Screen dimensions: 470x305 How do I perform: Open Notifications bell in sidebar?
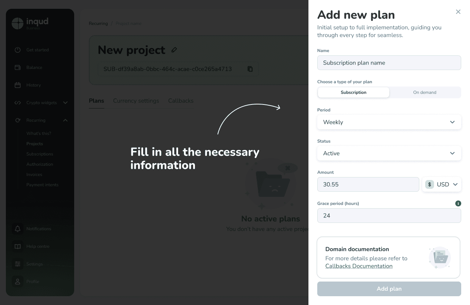point(18,229)
